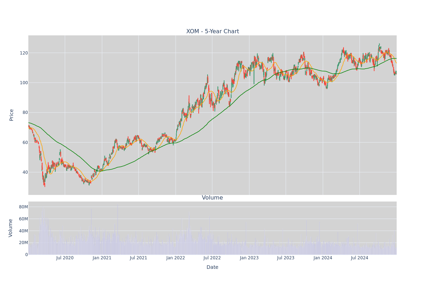Click the 40 price tick label
Image resolution: width=425 pixels, height=283 pixels.
25,172
